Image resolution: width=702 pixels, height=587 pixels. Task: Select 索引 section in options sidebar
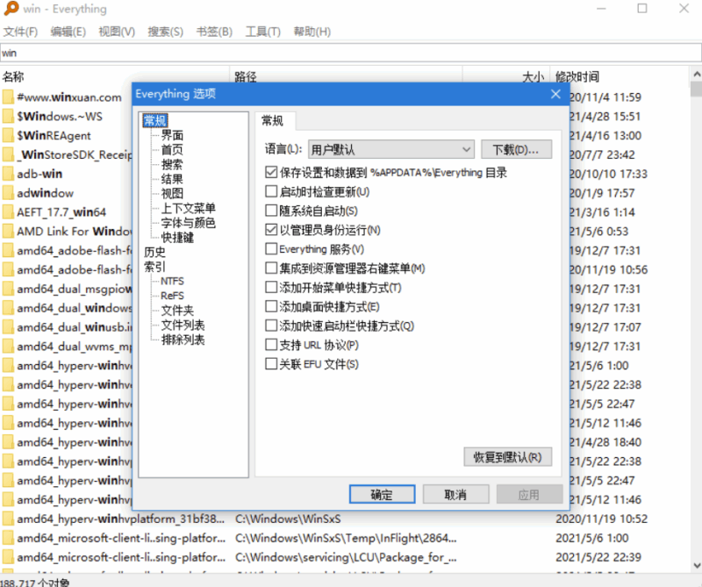tap(154, 268)
